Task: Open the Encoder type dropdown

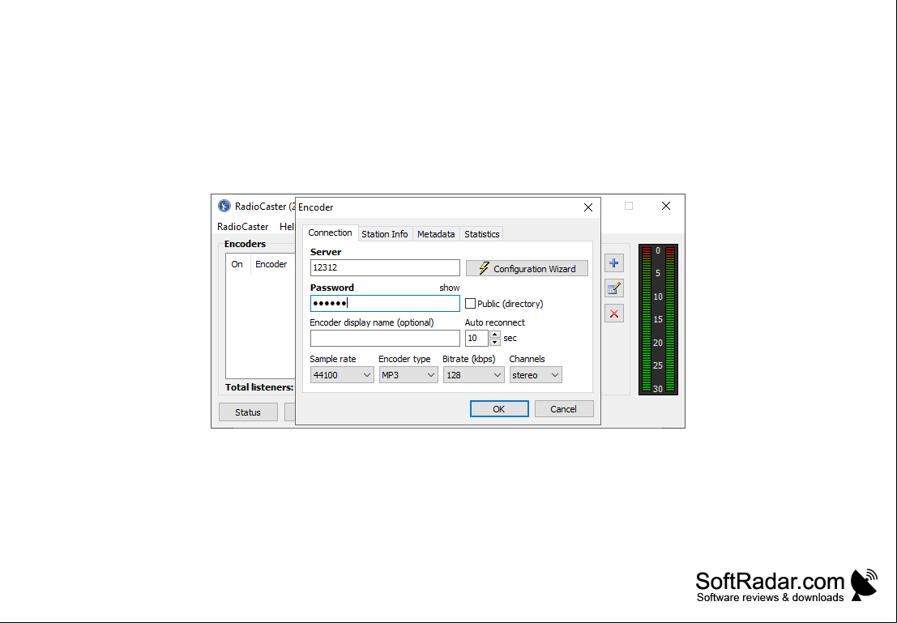Action: tap(408, 375)
